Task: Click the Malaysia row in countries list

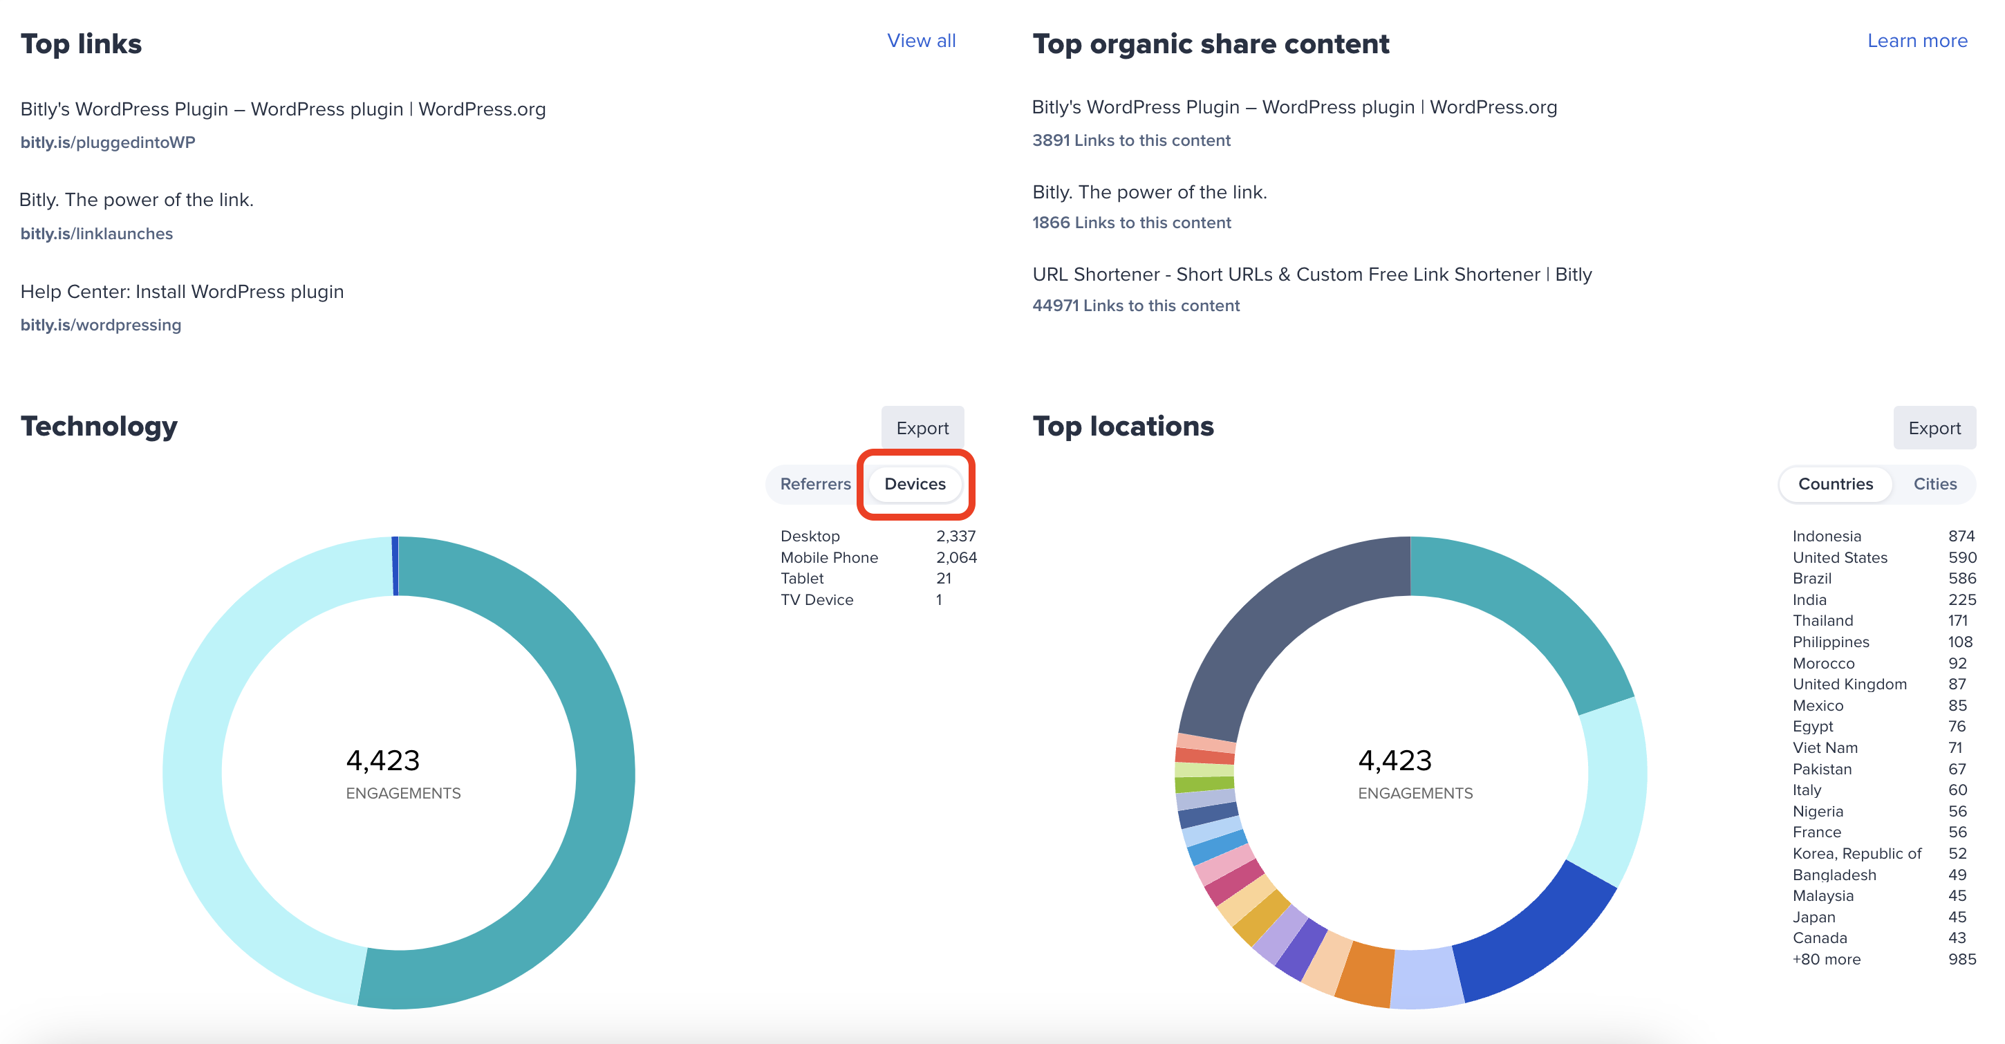Action: tap(1880, 896)
